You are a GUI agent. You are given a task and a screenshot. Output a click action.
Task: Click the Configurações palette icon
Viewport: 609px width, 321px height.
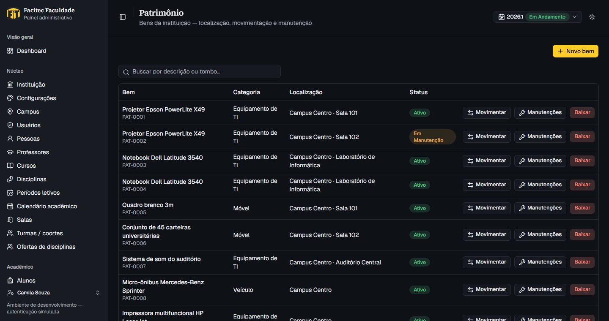click(10, 98)
